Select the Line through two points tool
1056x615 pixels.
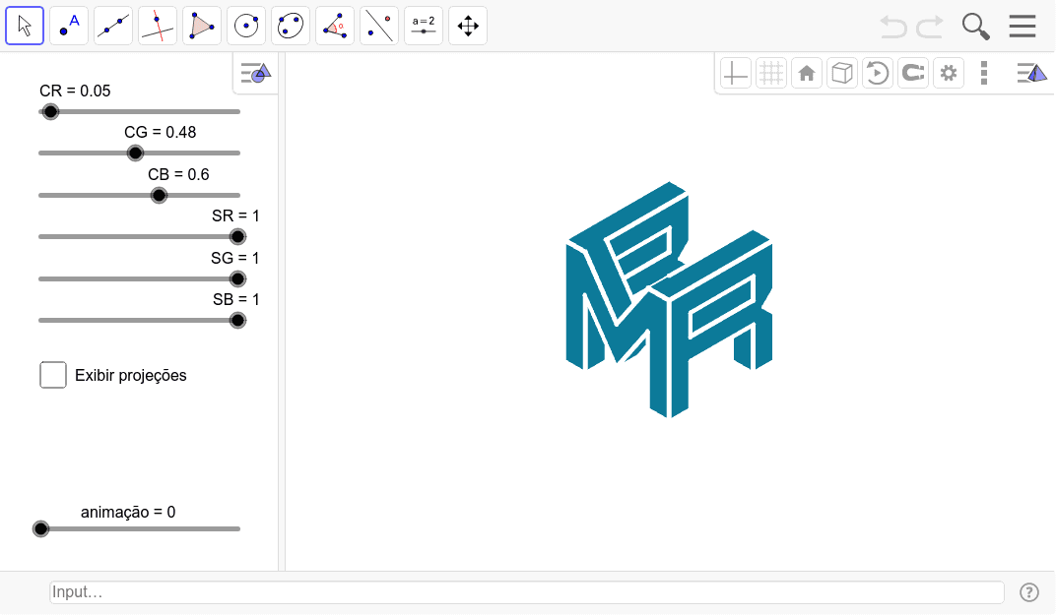(x=113, y=26)
